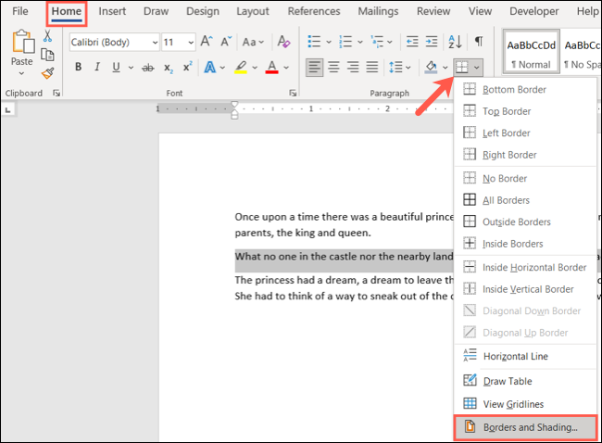Image resolution: width=602 pixels, height=443 pixels.
Task: Click the Cut scissors icon
Action: tap(47, 37)
